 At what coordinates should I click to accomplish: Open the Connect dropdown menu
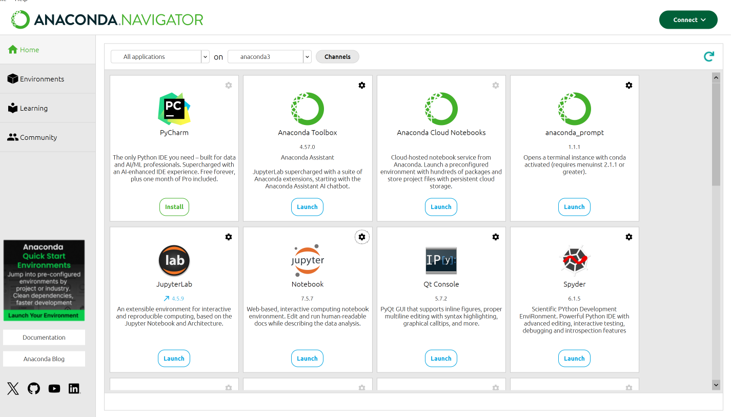688,19
